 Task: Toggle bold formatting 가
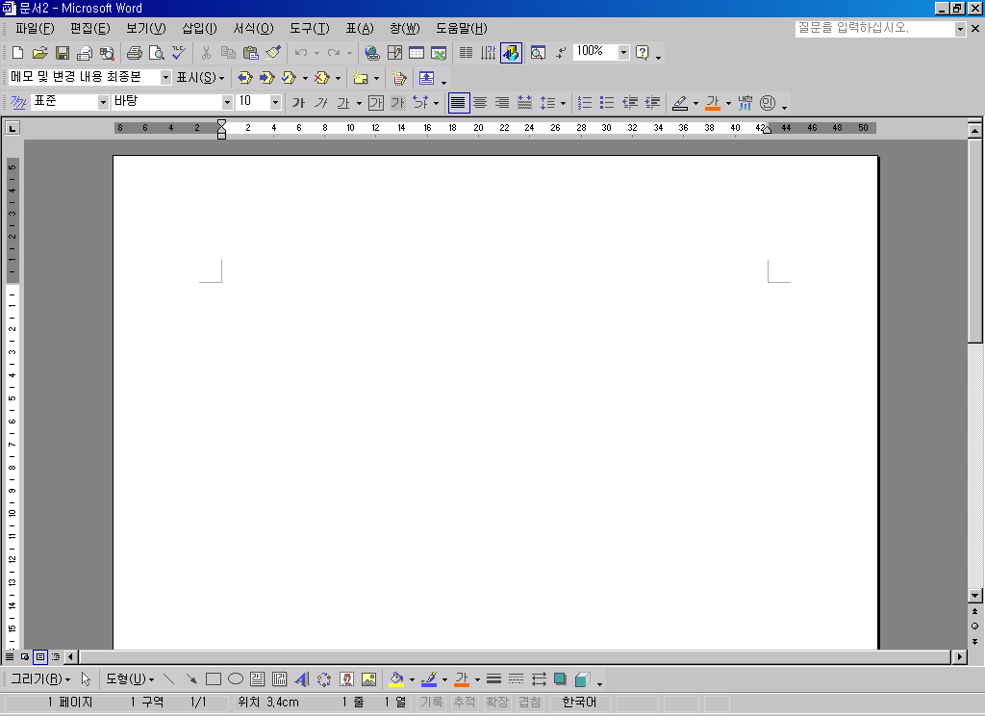click(x=298, y=102)
